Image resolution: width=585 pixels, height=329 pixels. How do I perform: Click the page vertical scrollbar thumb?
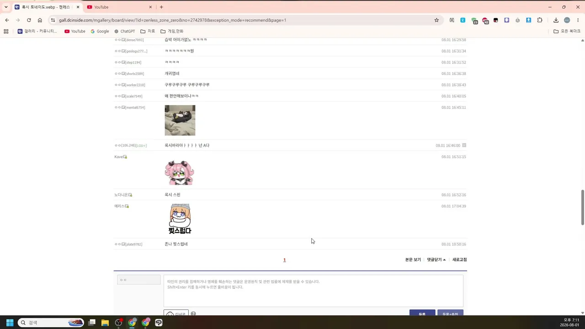point(583,207)
